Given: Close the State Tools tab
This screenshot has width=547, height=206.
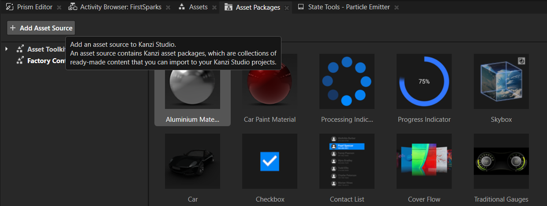Looking at the screenshot, I should point(397,7).
